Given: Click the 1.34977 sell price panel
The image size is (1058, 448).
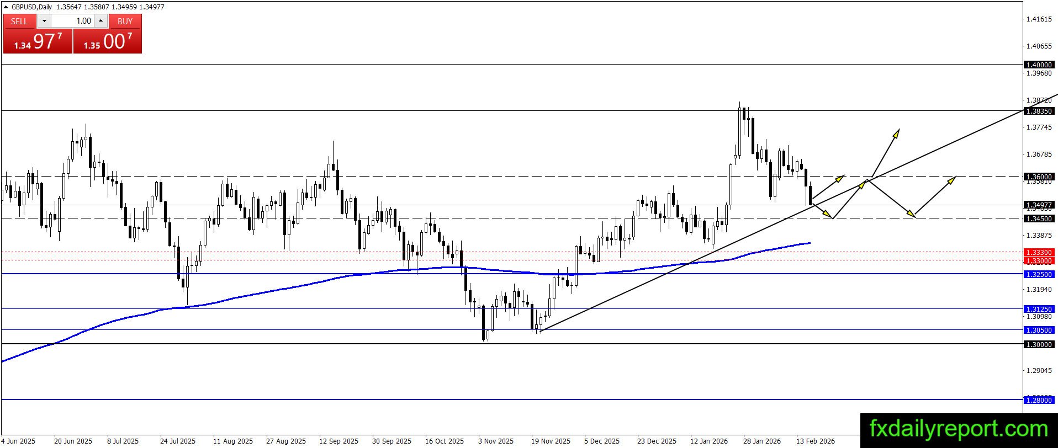Looking at the screenshot, I should (38, 41).
